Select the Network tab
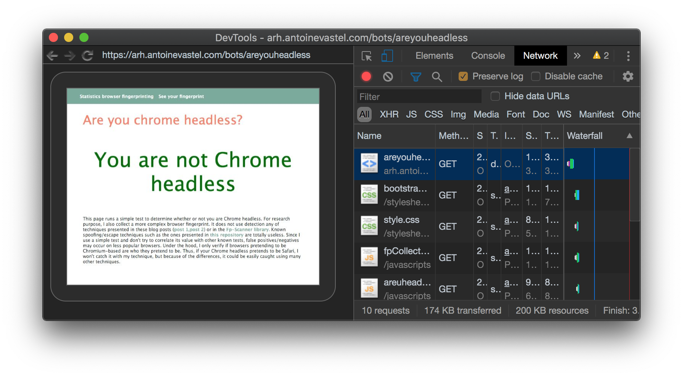This screenshot has width=683, height=377. tap(540, 56)
